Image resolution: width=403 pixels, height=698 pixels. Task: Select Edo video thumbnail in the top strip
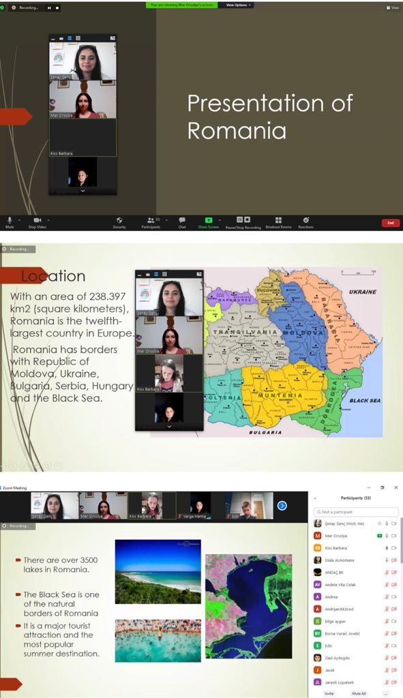point(249,506)
